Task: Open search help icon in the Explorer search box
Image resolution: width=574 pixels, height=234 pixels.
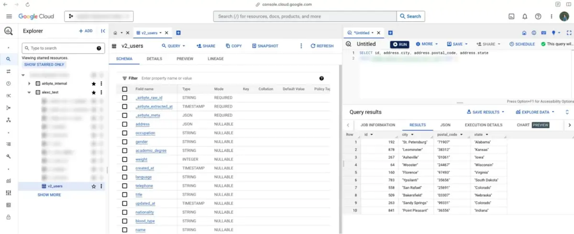Action: (x=99, y=48)
